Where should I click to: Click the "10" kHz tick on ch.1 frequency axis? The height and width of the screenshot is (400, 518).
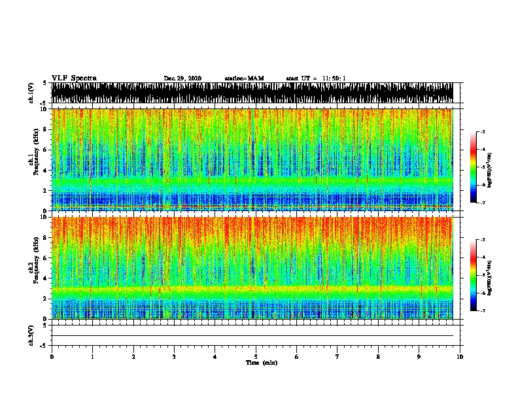point(45,109)
